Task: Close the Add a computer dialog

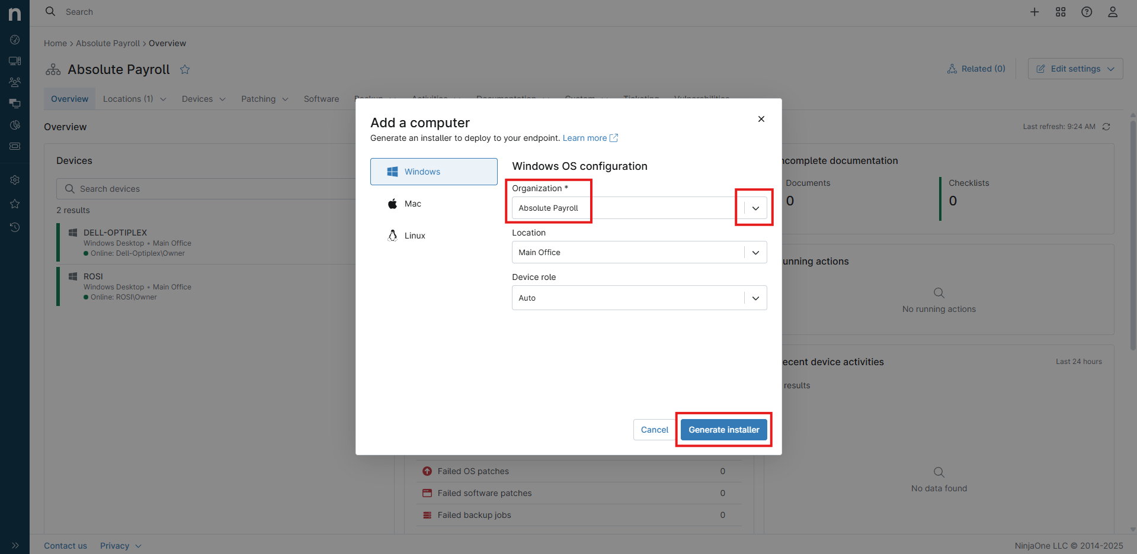Action: pos(761,119)
